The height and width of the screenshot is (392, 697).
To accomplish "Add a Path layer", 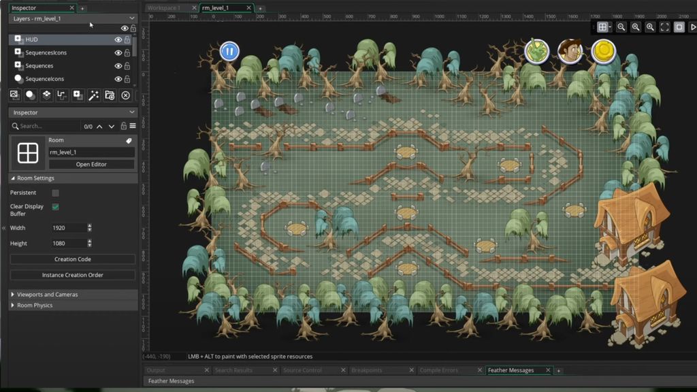I will (62, 95).
